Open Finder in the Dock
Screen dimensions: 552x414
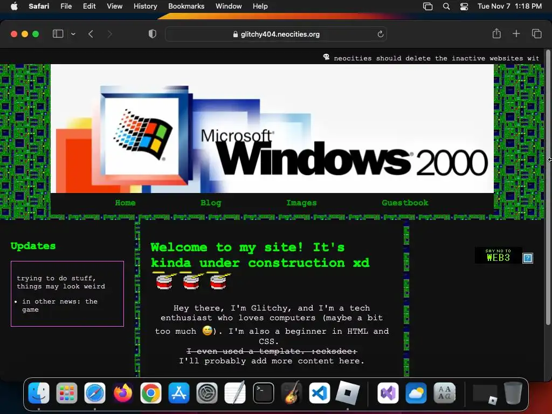click(x=39, y=393)
